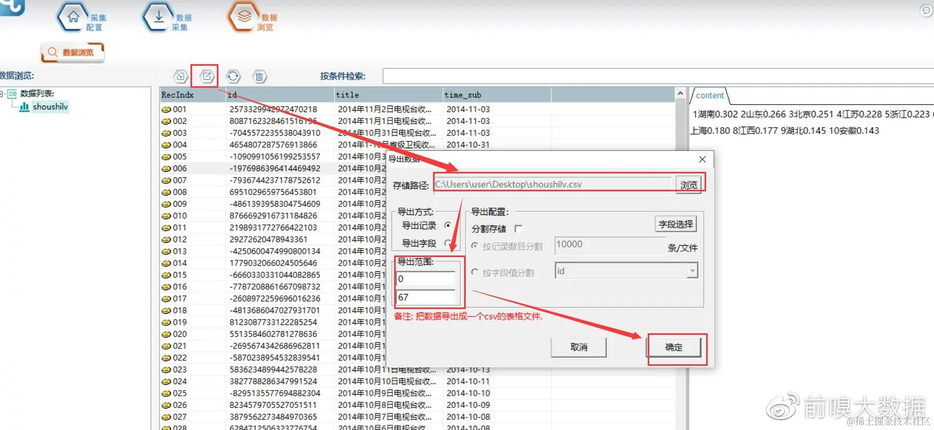Open the id field dropdown
Screen dimensions: 934x430
pyautogui.click(x=692, y=271)
